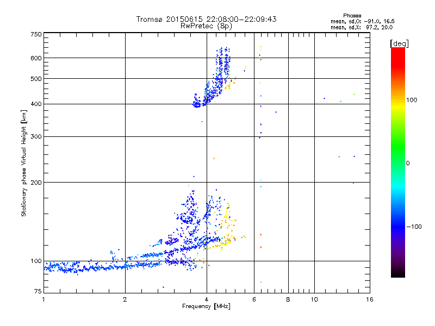Click the x-axis tick label '2'
Screen dimensions: 435x326
[125, 299]
